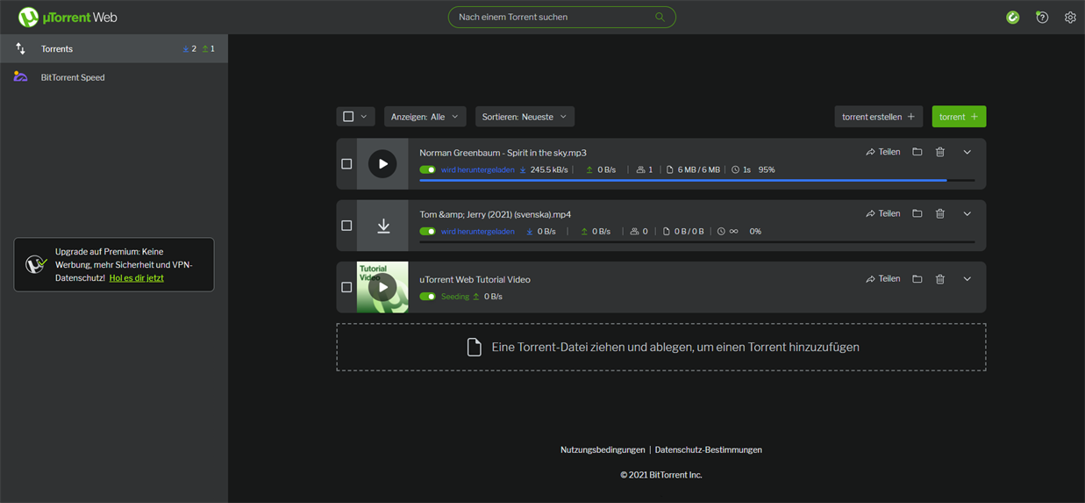The image size is (1085, 503).
Task: Open folder for Norman Greenbaum torrent
Action: (917, 152)
